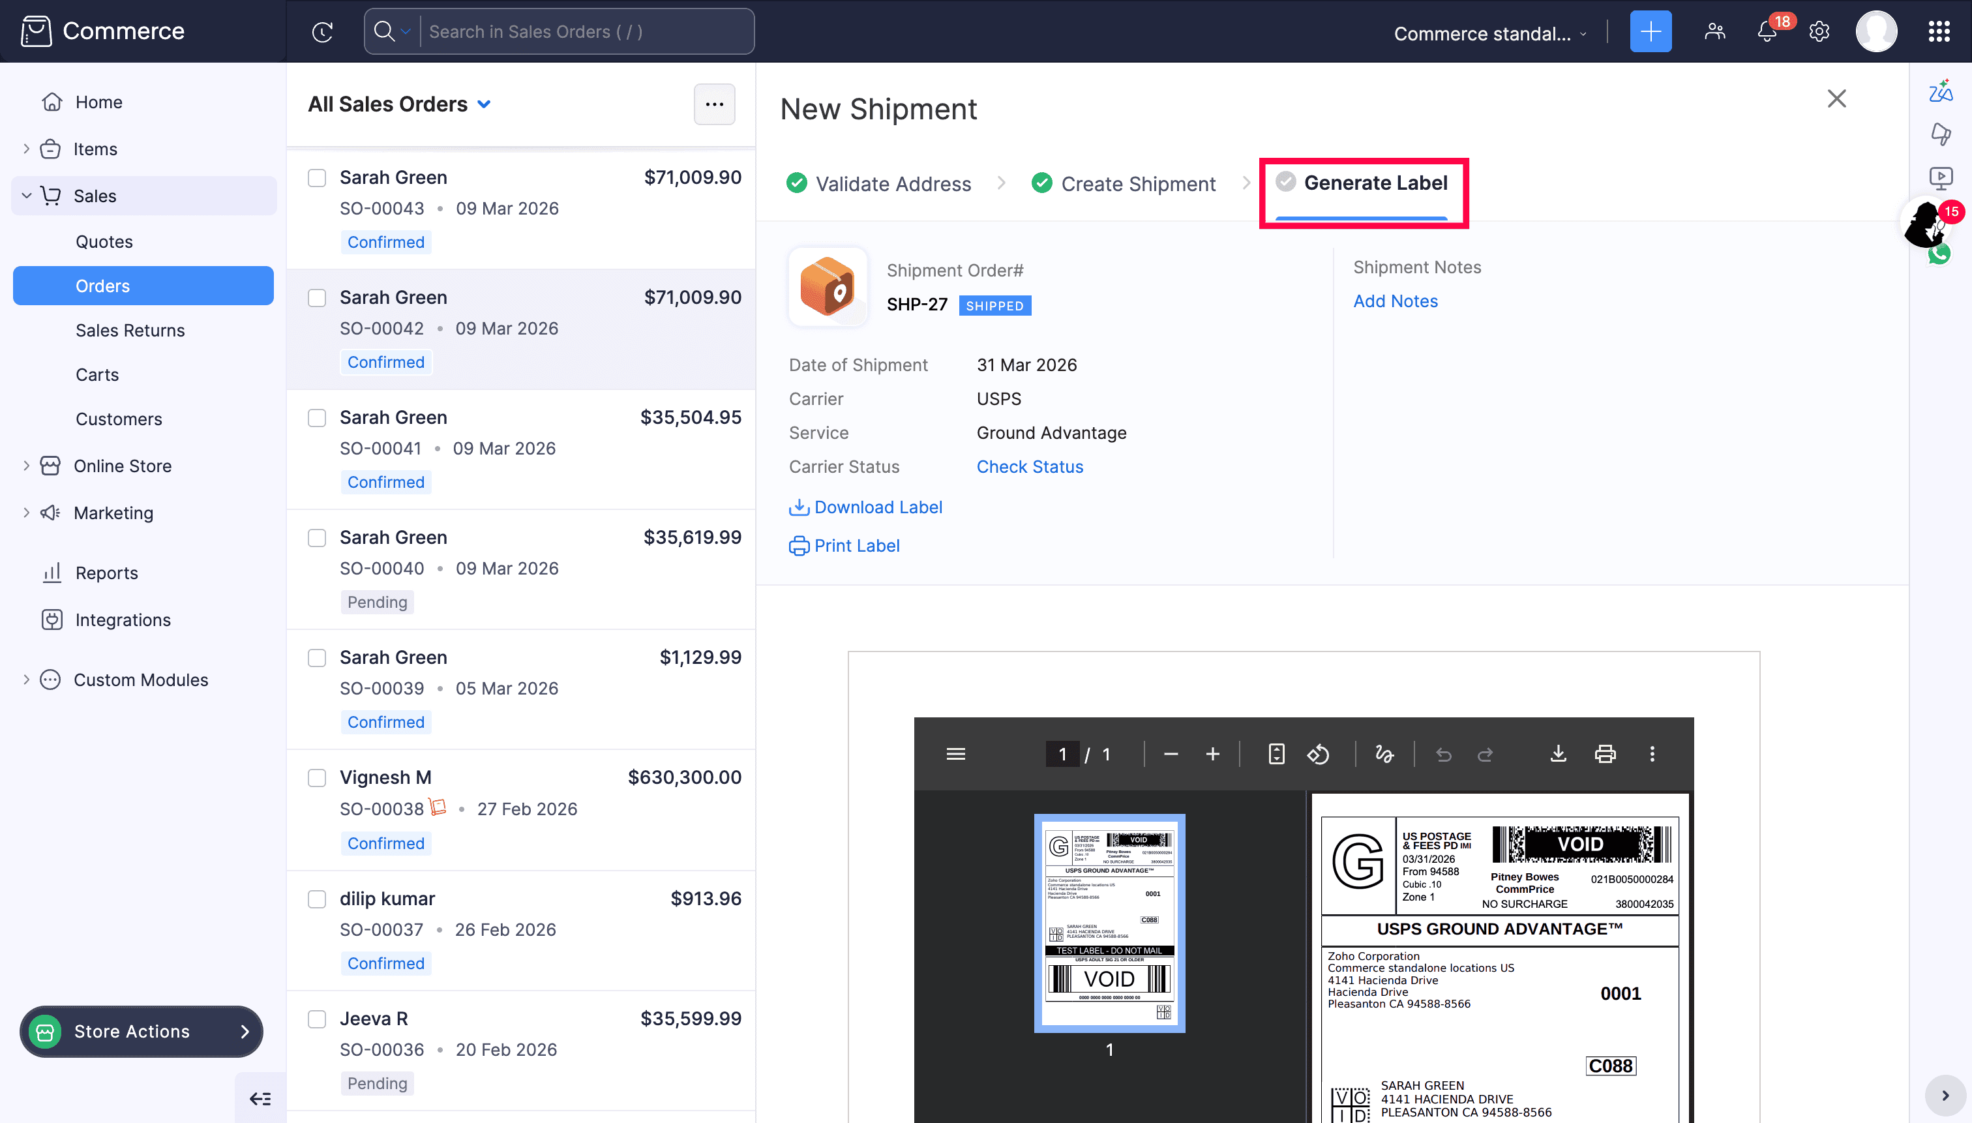Image resolution: width=1972 pixels, height=1123 pixels.
Task: Click the Print Label link
Action: pos(844,545)
